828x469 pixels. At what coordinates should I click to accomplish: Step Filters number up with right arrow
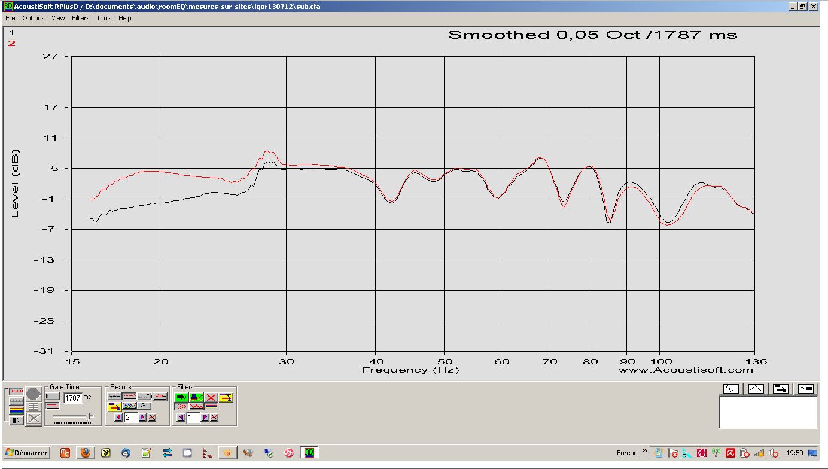pos(205,418)
